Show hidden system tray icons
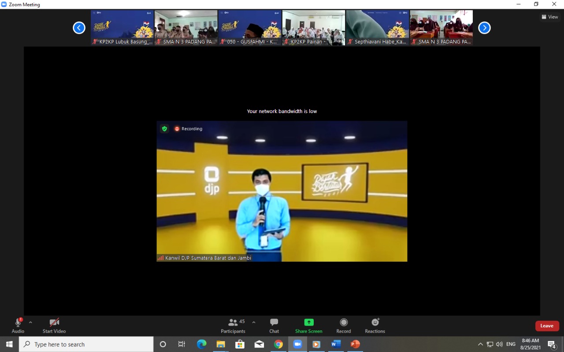 point(480,344)
